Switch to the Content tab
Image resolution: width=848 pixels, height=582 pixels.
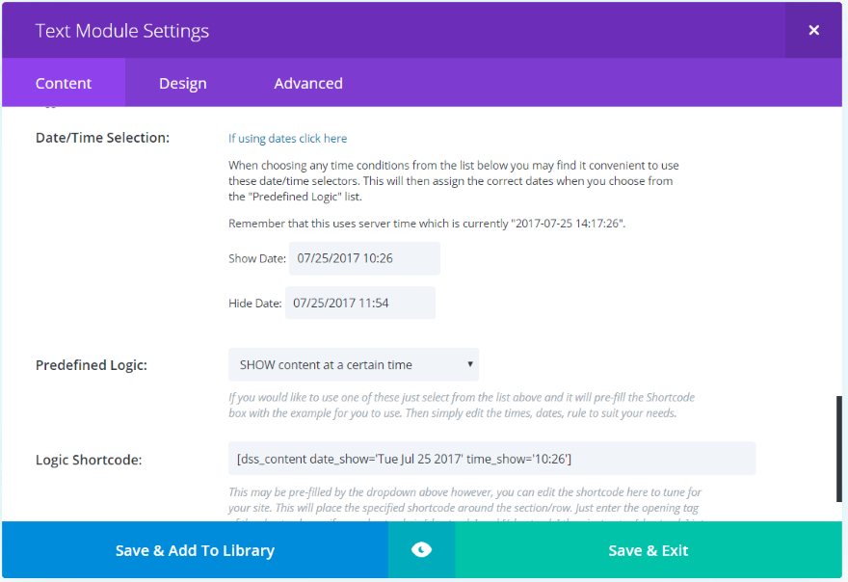click(64, 84)
